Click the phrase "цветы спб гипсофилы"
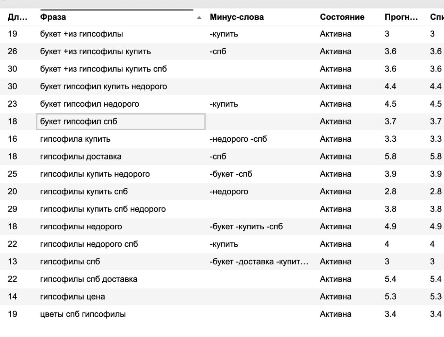The height and width of the screenshot is (337, 444). coord(83,314)
